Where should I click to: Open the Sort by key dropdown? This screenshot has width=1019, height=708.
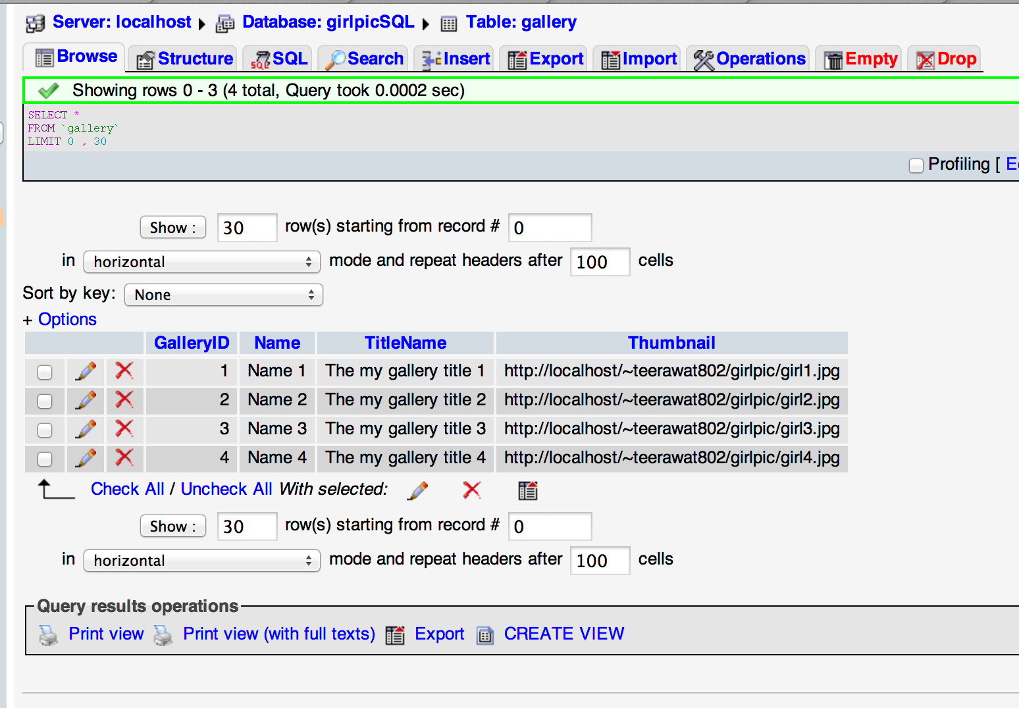223,295
